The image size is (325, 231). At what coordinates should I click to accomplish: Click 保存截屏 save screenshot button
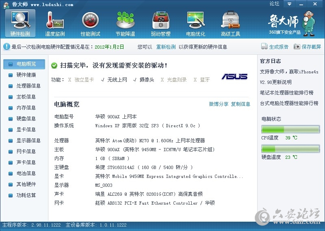tap(308, 47)
